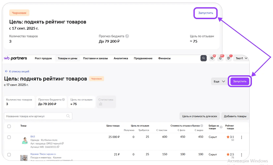This screenshot has width=273, height=165.
Task: Open the Тест1 account dropdown
Action: 242,58
